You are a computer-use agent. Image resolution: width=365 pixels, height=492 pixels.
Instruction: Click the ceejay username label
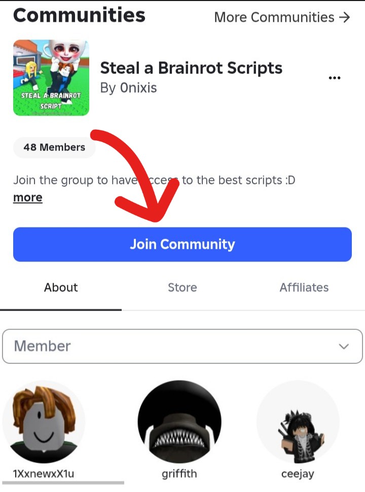(298, 474)
